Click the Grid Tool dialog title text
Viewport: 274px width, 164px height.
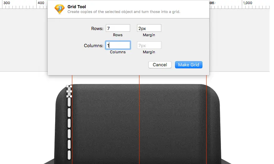coord(77,6)
